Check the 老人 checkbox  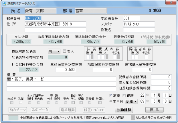(x=64, y=51)
